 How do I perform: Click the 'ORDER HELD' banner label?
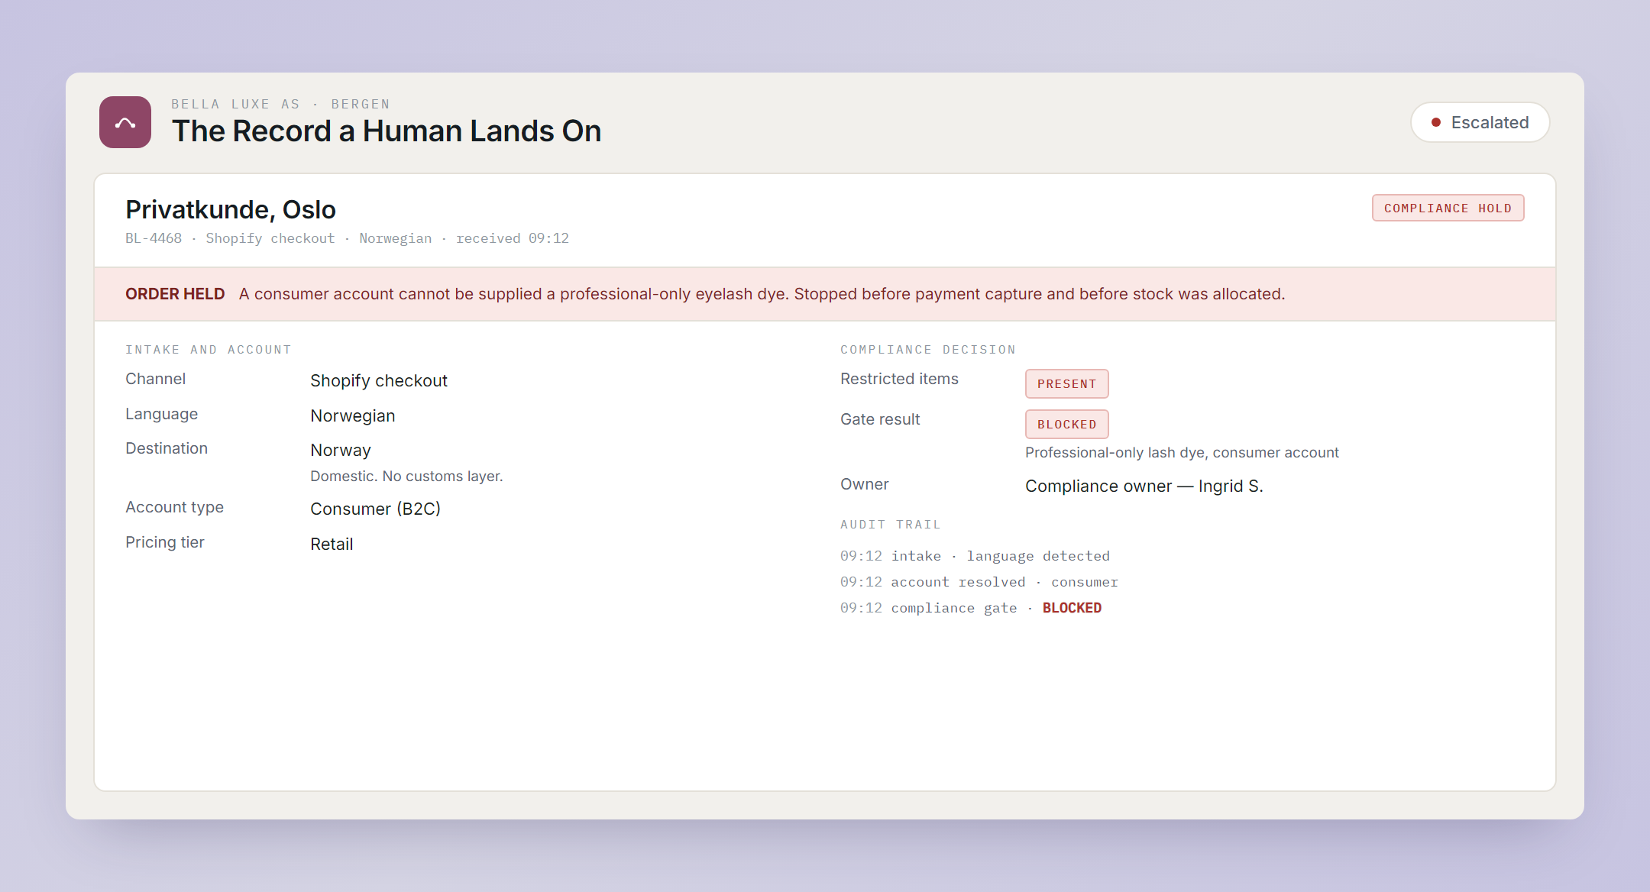coord(175,294)
